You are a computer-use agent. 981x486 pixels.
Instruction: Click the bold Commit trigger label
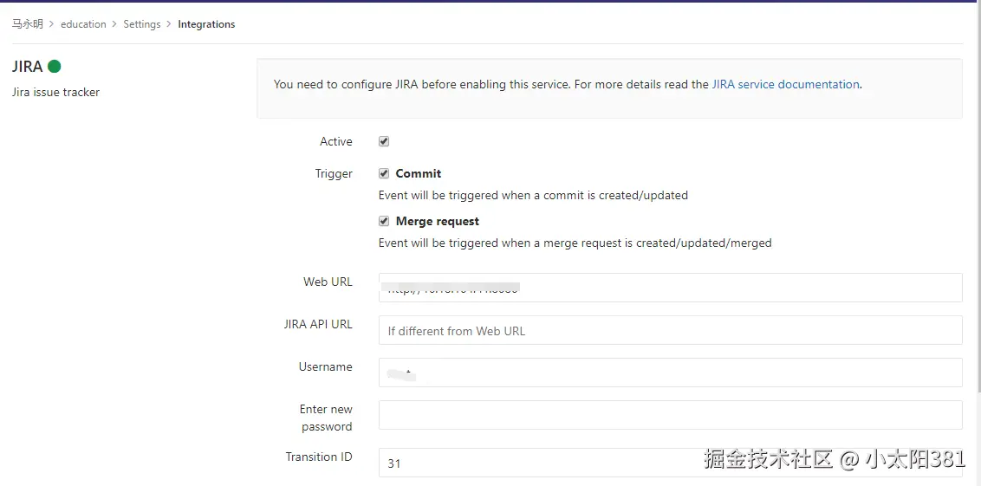pos(419,173)
